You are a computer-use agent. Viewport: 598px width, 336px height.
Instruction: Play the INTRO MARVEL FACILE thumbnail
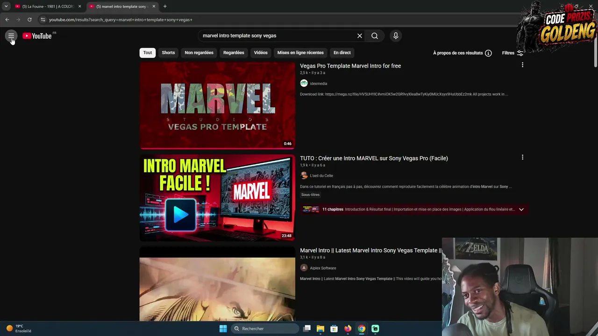(x=217, y=198)
